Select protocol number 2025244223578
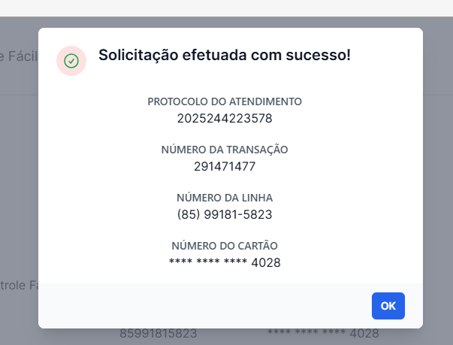This screenshot has height=345, width=453. (225, 119)
